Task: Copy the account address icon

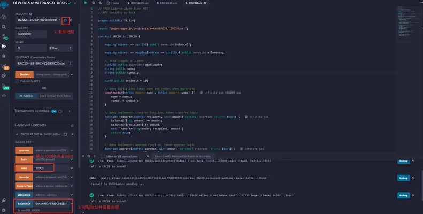Action: point(65,20)
